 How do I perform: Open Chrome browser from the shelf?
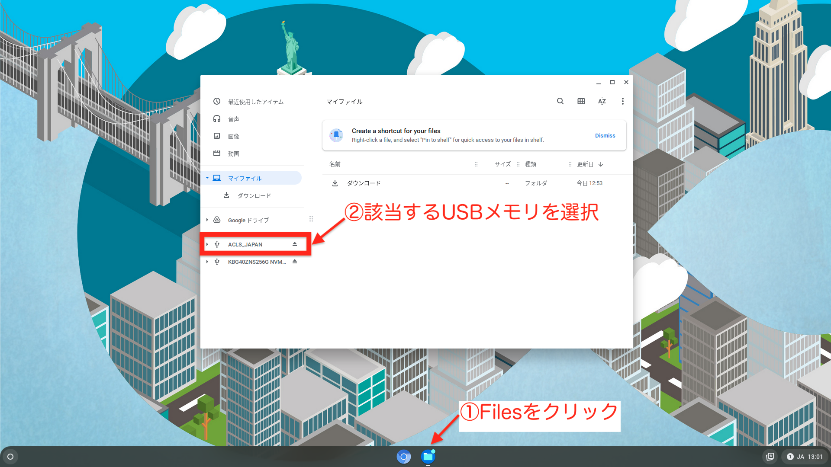pyautogui.click(x=404, y=457)
